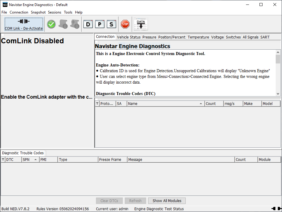Open the S window toolbar icon

111,24
